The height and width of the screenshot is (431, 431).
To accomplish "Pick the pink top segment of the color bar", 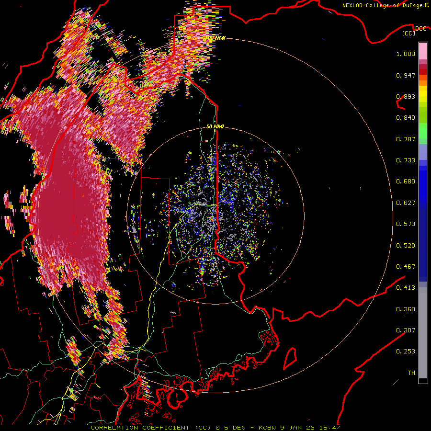I will (423, 51).
